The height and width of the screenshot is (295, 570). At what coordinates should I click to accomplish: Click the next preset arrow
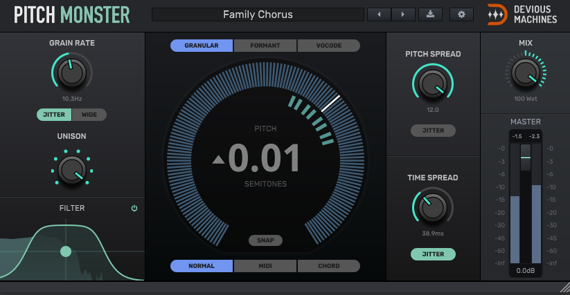pyautogui.click(x=404, y=15)
